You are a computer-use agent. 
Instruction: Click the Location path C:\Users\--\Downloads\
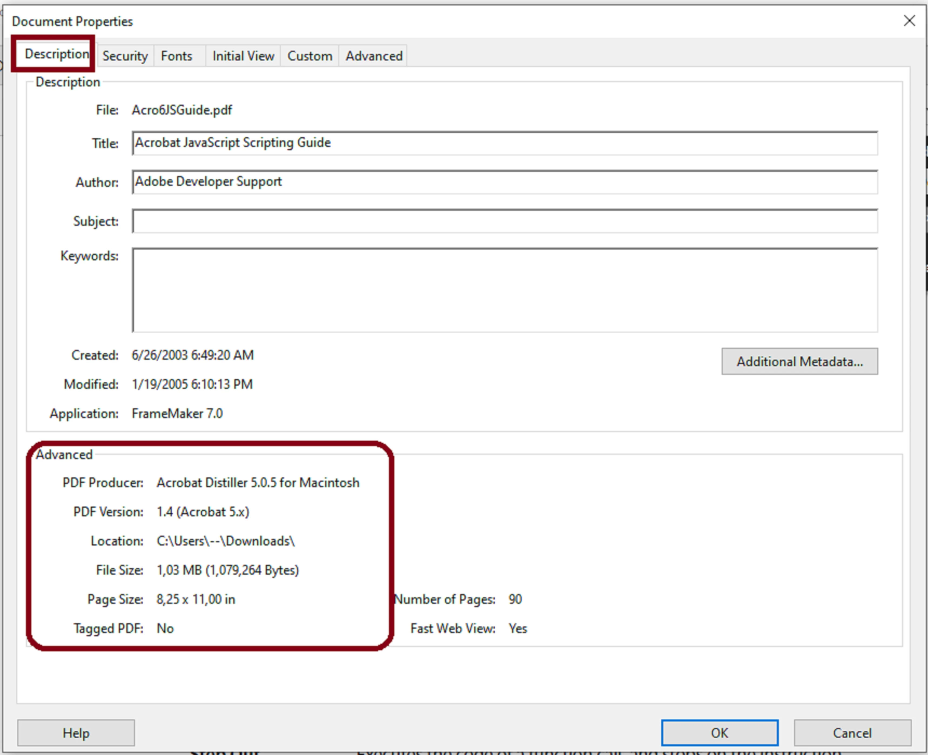[x=225, y=541]
